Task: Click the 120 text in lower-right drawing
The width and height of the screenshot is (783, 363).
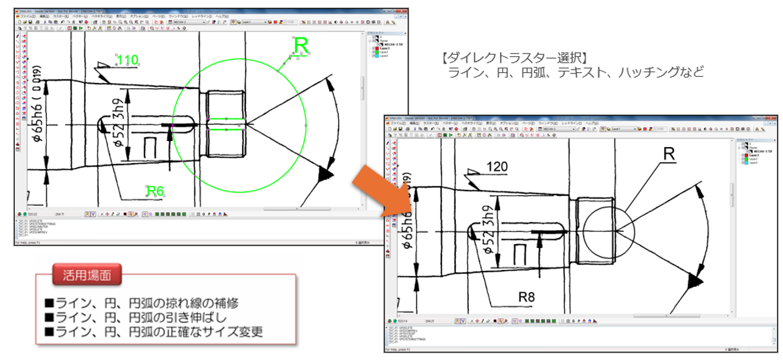Action: tap(497, 166)
